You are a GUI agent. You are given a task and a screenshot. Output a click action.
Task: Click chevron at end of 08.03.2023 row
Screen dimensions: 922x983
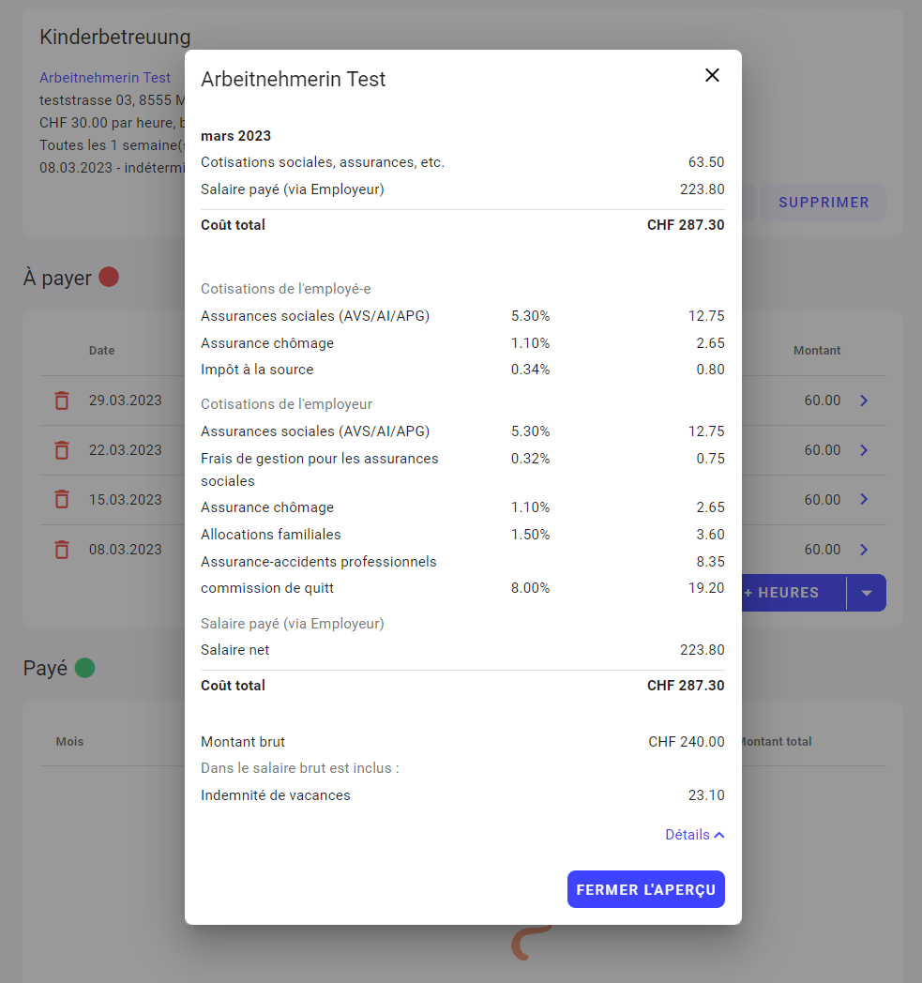(864, 550)
